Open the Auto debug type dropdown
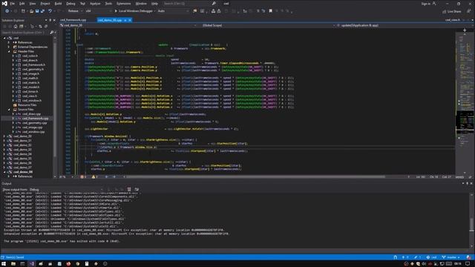This screenshot has width=475, height=267. pos(173,11)
